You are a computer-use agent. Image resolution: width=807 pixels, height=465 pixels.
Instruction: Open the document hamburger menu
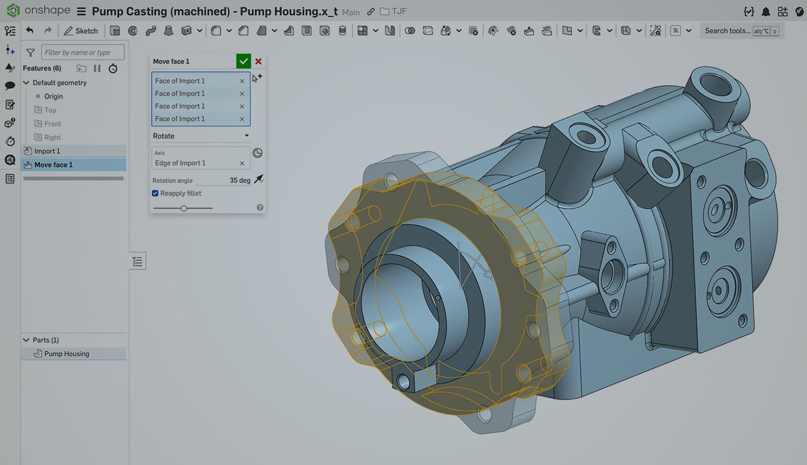(x=81, y=11)
